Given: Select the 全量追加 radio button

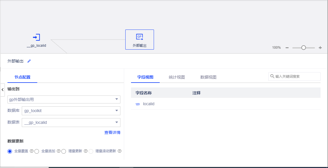Looking at the screenshot, I should tap(37, 151).
